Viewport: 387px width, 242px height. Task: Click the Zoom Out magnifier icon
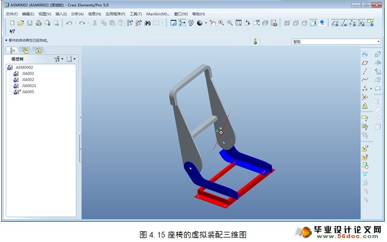pyautogui.click(x=230, y=23)
